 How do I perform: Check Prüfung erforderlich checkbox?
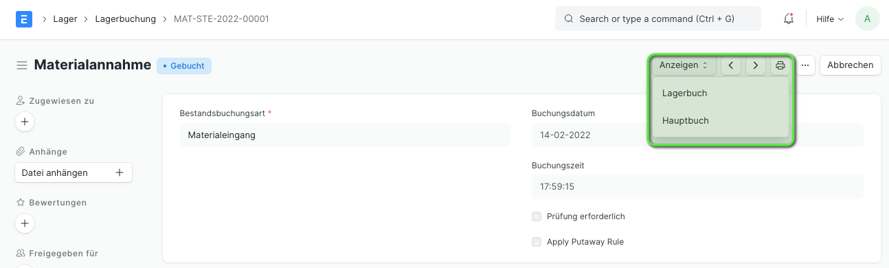(x=537, y=216)
